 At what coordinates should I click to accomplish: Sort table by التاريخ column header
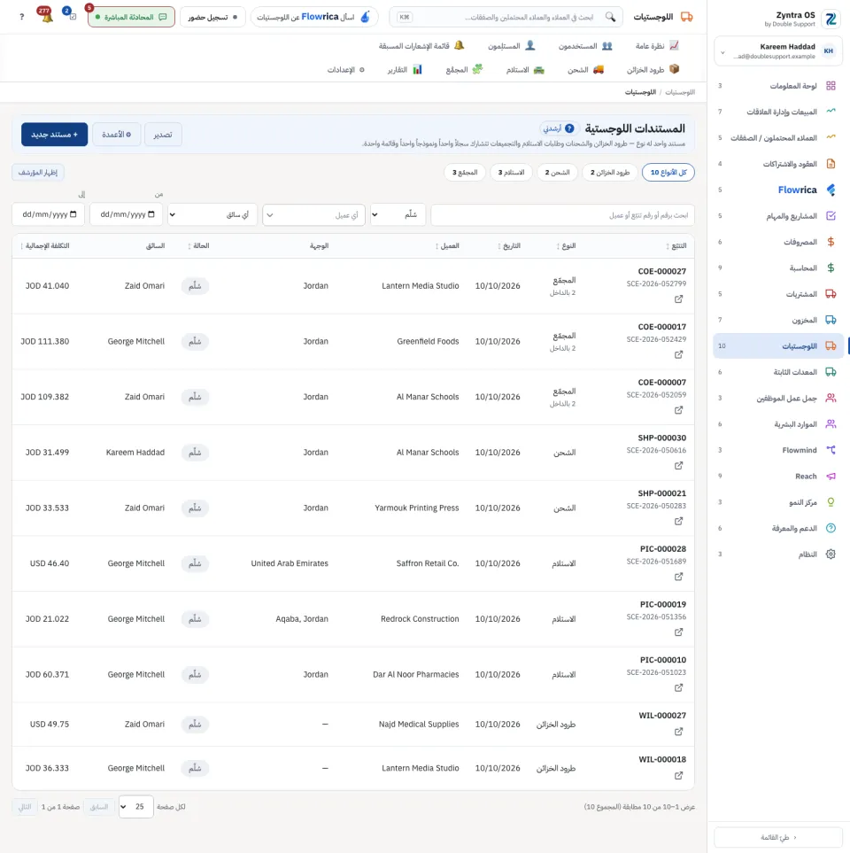click(x=510, y=246)
